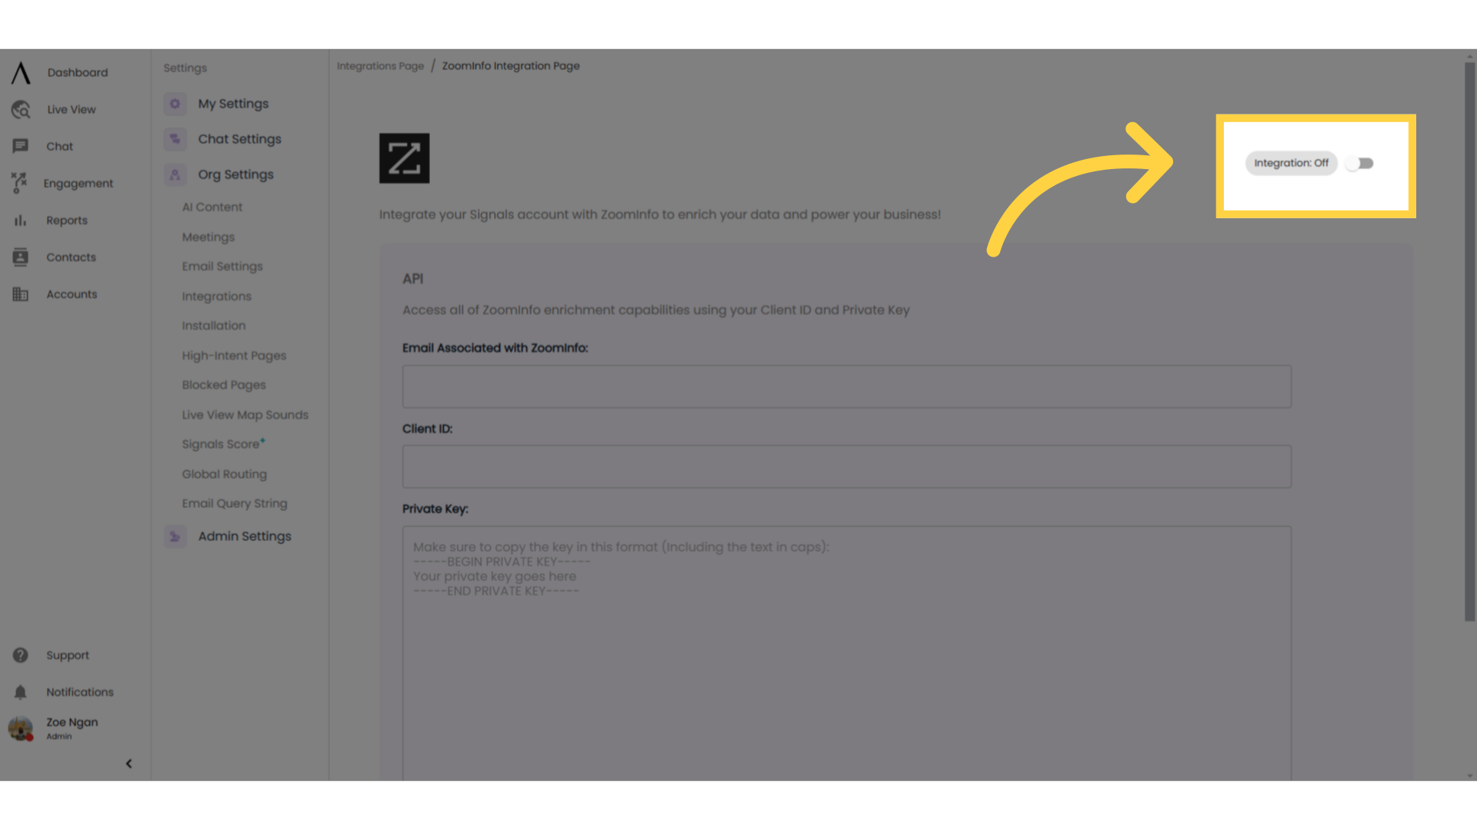Image resolution: width=1477 pixels, height=830 pixels.
Task: Click the Integrations settings link
Action: coord(216,295)
